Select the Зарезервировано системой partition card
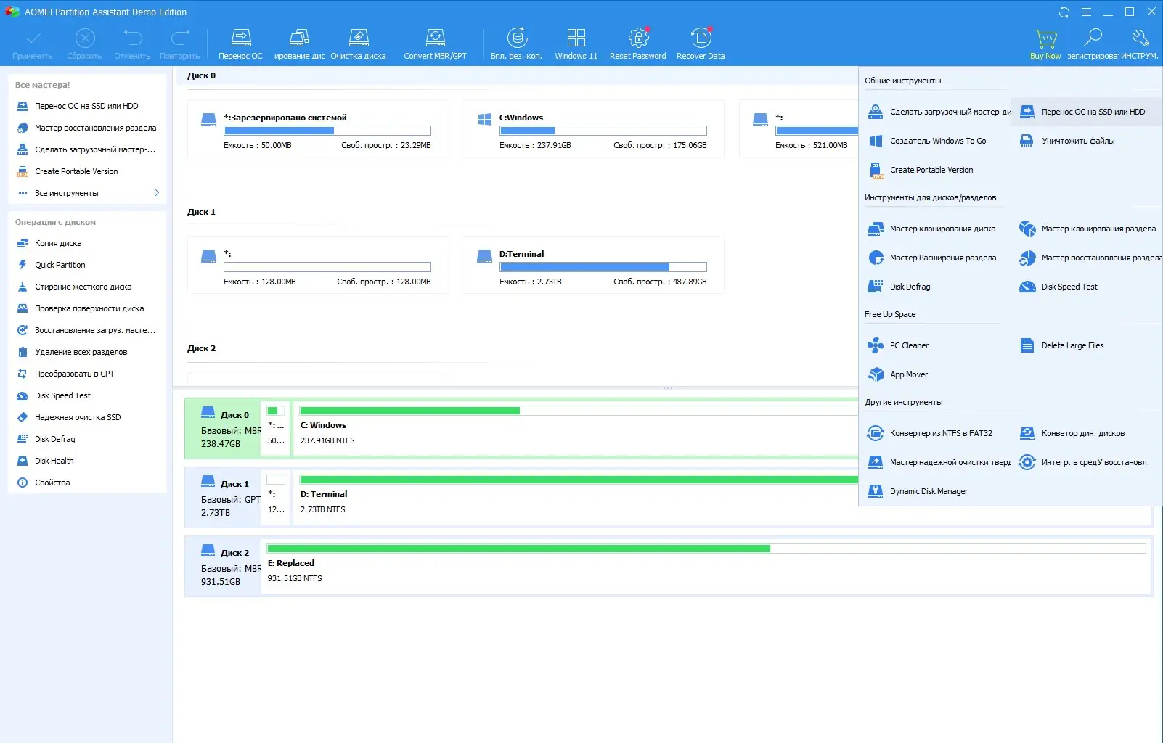The width and height of the screenshot is (1163, 743). tap(318, 129)
